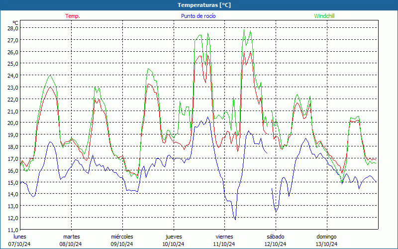Click the 'lunes' day label
Screen dimensions: 398x249
pos(19,237)
